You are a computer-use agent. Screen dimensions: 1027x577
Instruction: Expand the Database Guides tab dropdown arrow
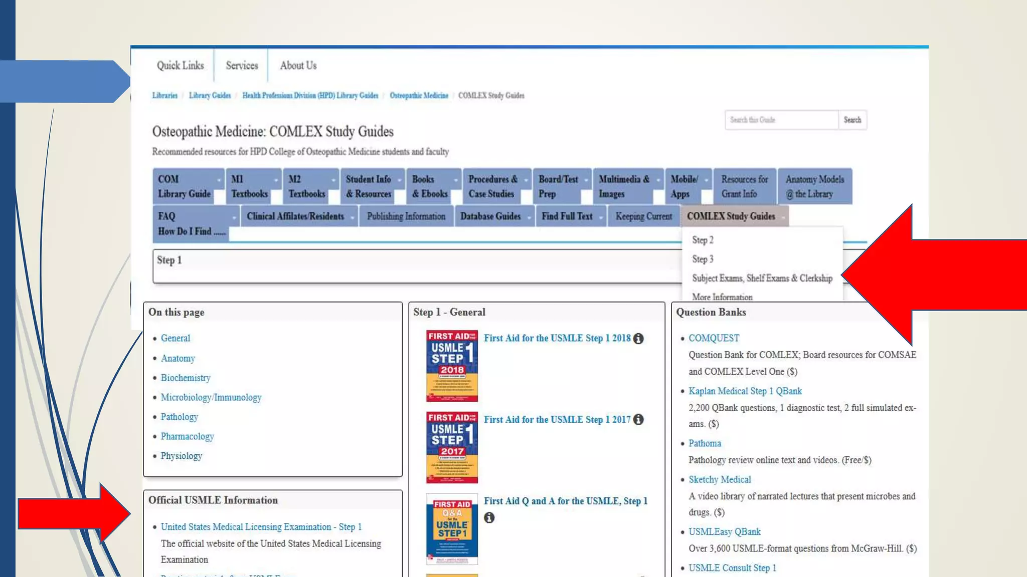point(530,218)
